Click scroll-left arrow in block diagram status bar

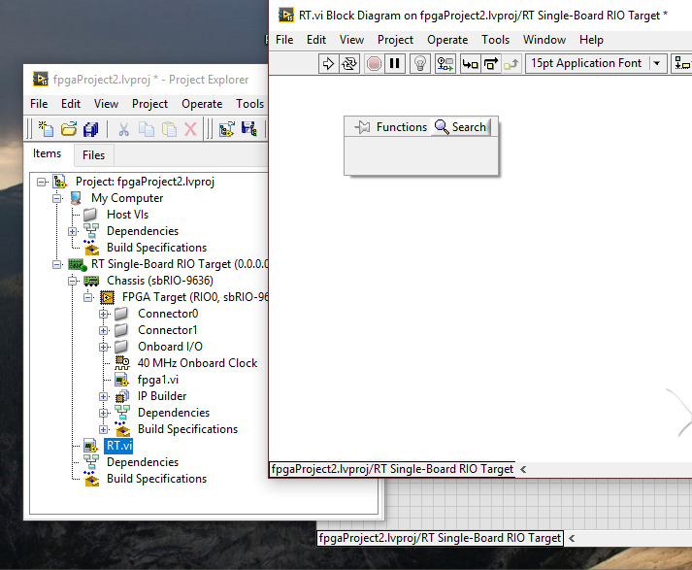[x=523, y=469]
